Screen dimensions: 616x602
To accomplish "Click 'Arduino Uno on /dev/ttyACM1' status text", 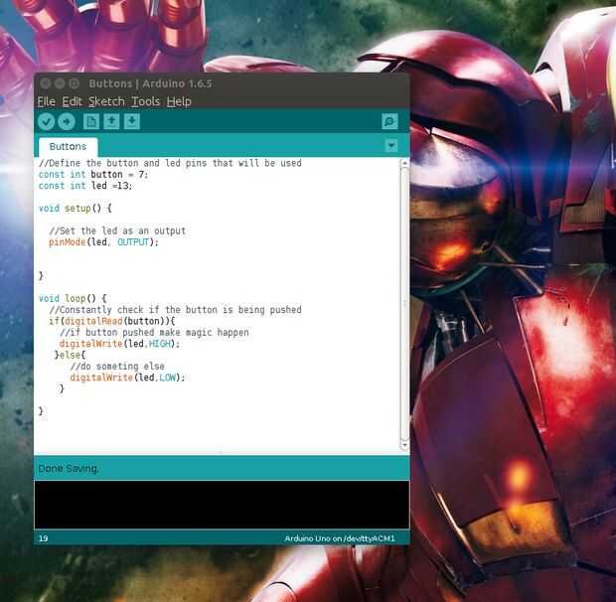I will tap(340, 538).
